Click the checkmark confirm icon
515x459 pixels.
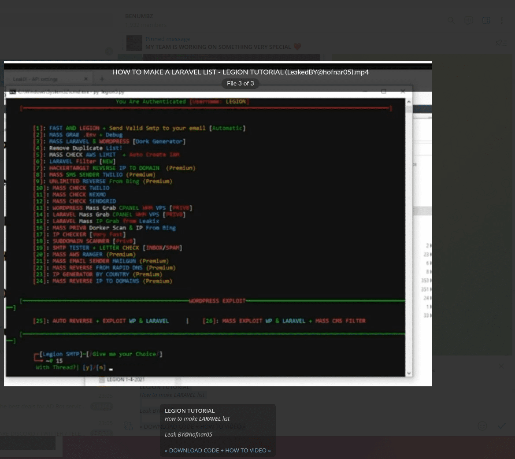click(501, 426)
